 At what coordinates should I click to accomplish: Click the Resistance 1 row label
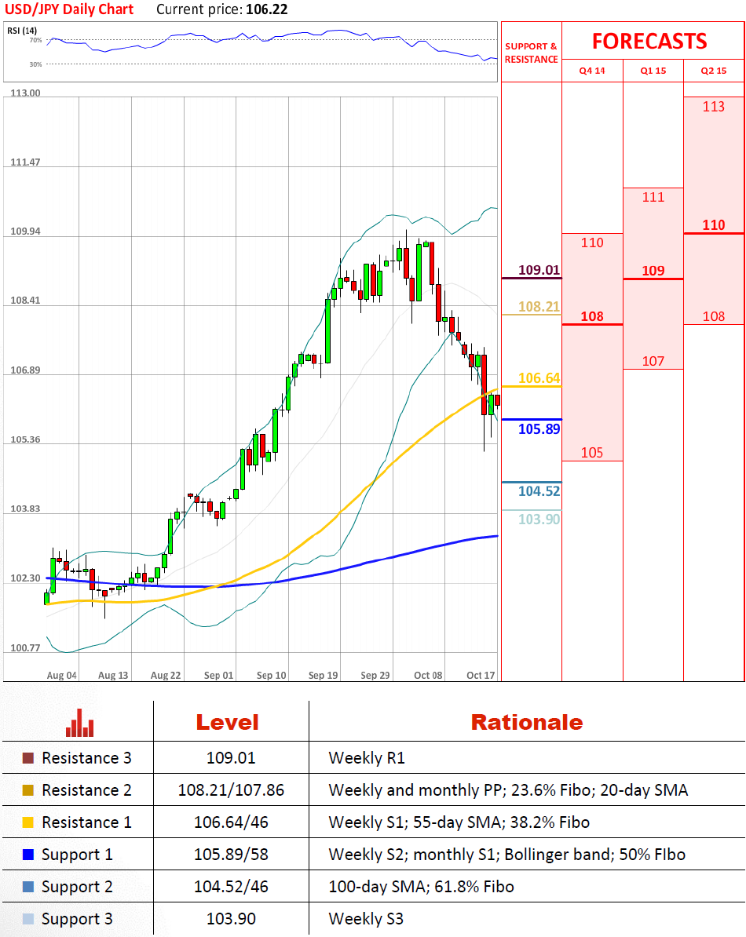click(x=86, y=823)
